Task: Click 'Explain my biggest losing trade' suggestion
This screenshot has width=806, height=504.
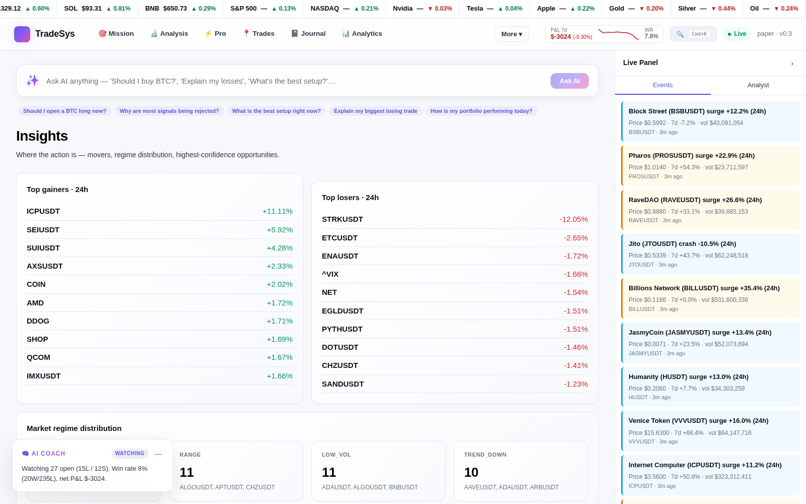Action: [x=376, y=111]
